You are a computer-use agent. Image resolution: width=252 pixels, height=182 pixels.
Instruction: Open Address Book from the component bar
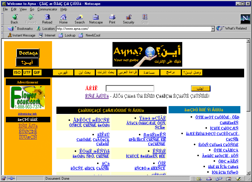click(228, 179)
